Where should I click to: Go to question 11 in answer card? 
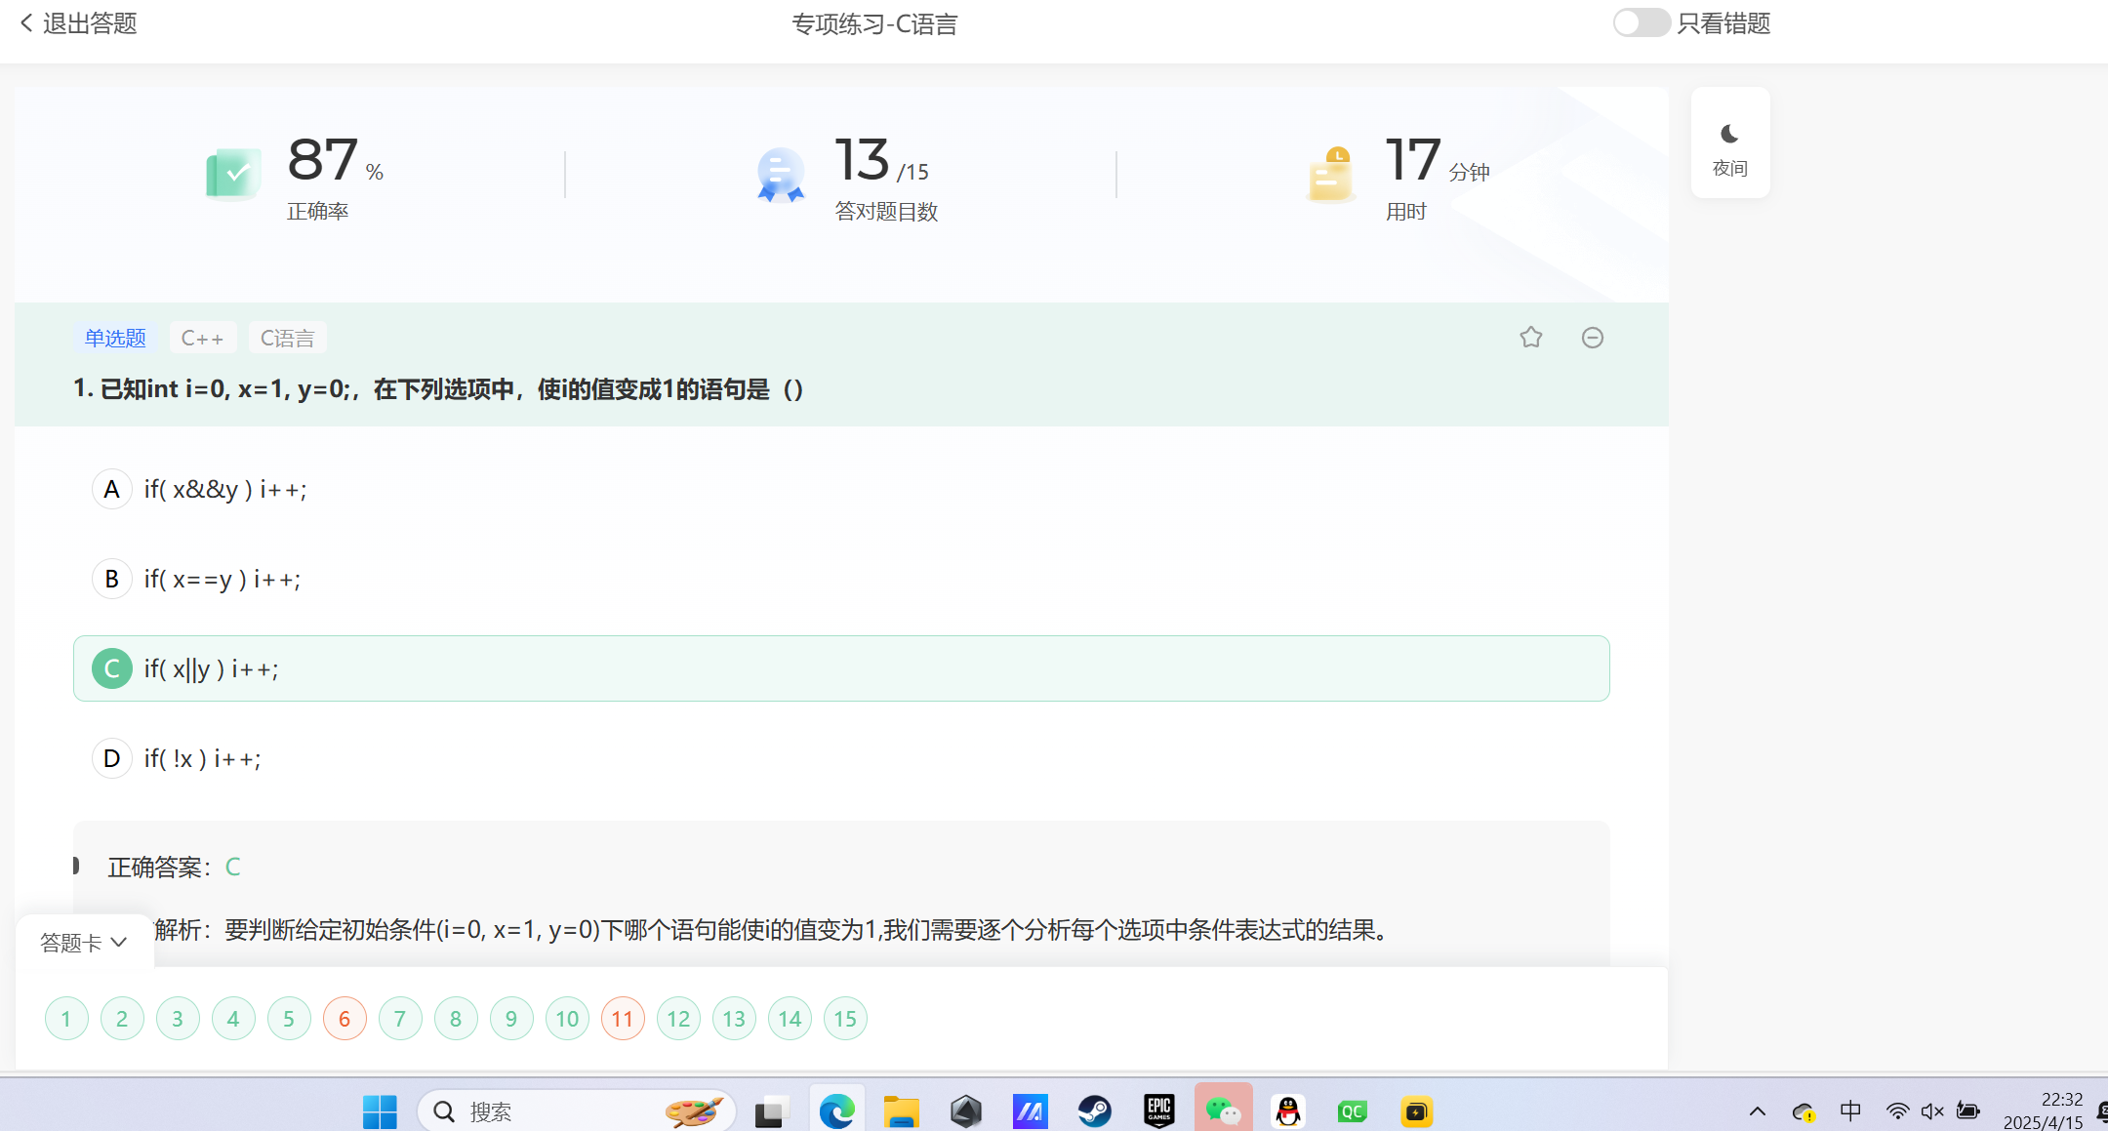[x=623, y=1019]
